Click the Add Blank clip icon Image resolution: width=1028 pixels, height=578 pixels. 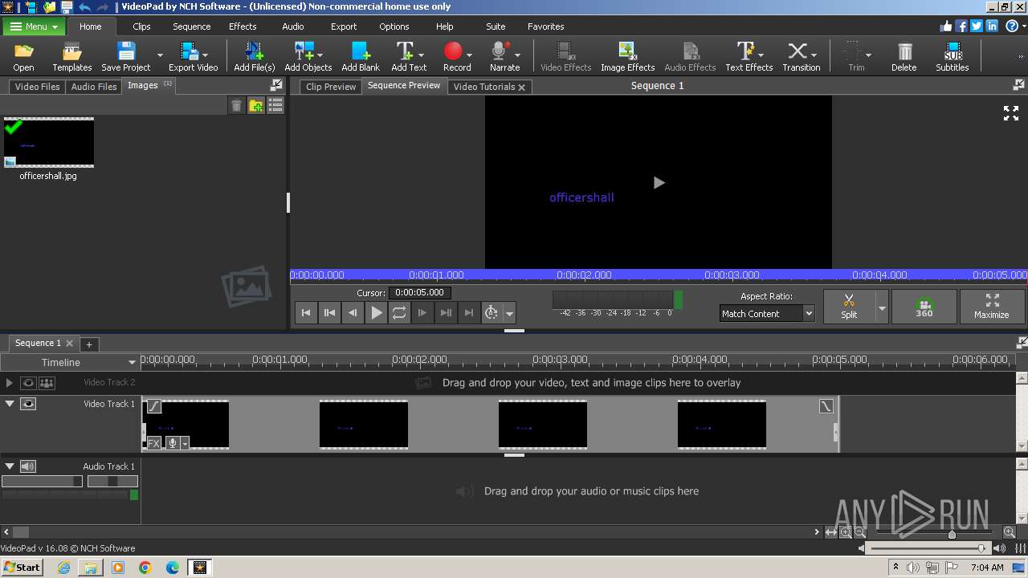361,57
